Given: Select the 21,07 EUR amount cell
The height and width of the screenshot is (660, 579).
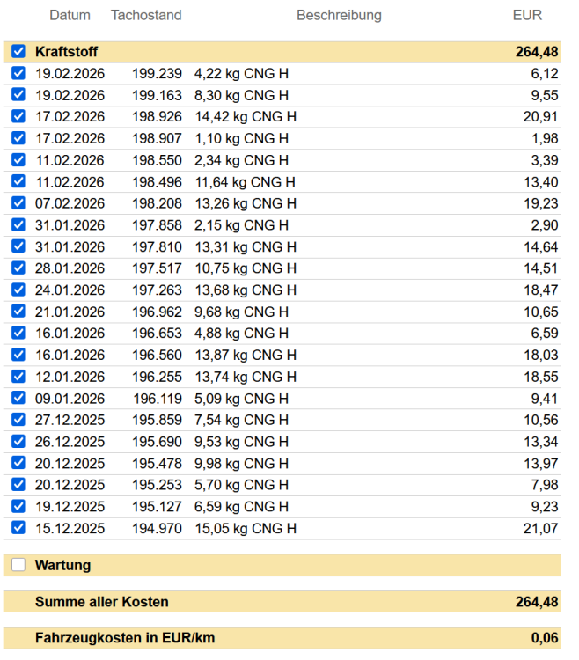Looking at the screenshot, I should [x=540, y=528].
